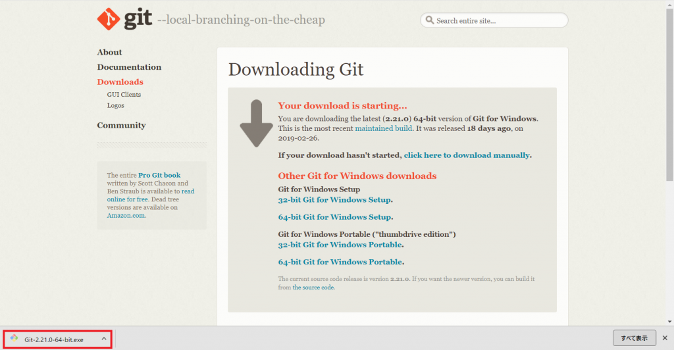
Task: Download 64-bit Git for Windows Setup
Action: tap(335, 217)
